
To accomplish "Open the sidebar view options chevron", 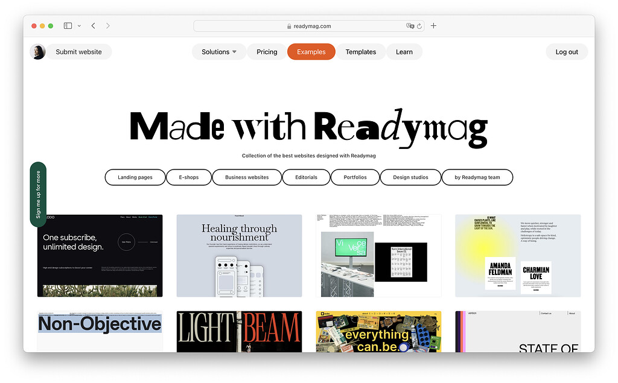I will click(79, 25).
